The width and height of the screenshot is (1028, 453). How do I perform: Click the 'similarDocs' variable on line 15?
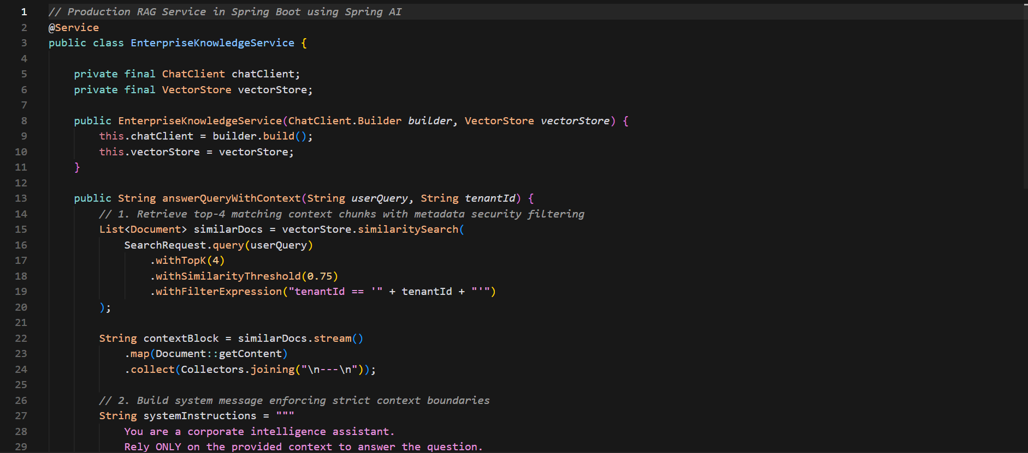coord(228,229)
